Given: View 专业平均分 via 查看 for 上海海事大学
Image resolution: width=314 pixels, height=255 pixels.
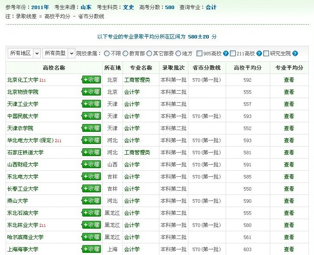Looking at the screenshot, I should point(289,249).
